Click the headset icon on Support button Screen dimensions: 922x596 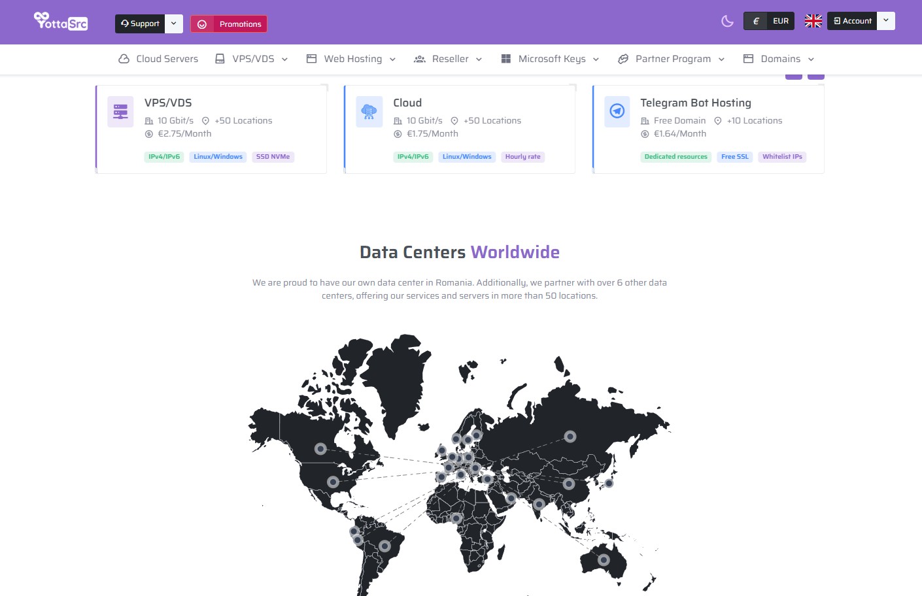[x=124, y=24]
